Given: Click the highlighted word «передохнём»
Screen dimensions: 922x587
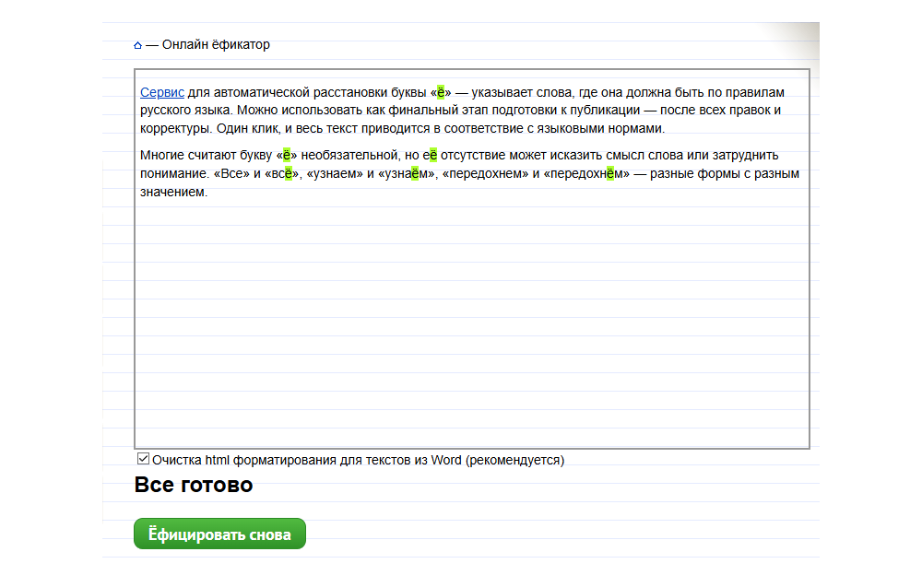Looking at the screenshot, I should tap(586, 173).
